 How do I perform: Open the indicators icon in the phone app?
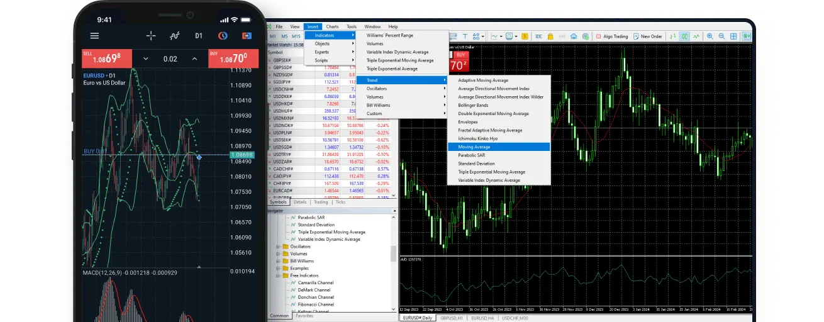point(175,36)
